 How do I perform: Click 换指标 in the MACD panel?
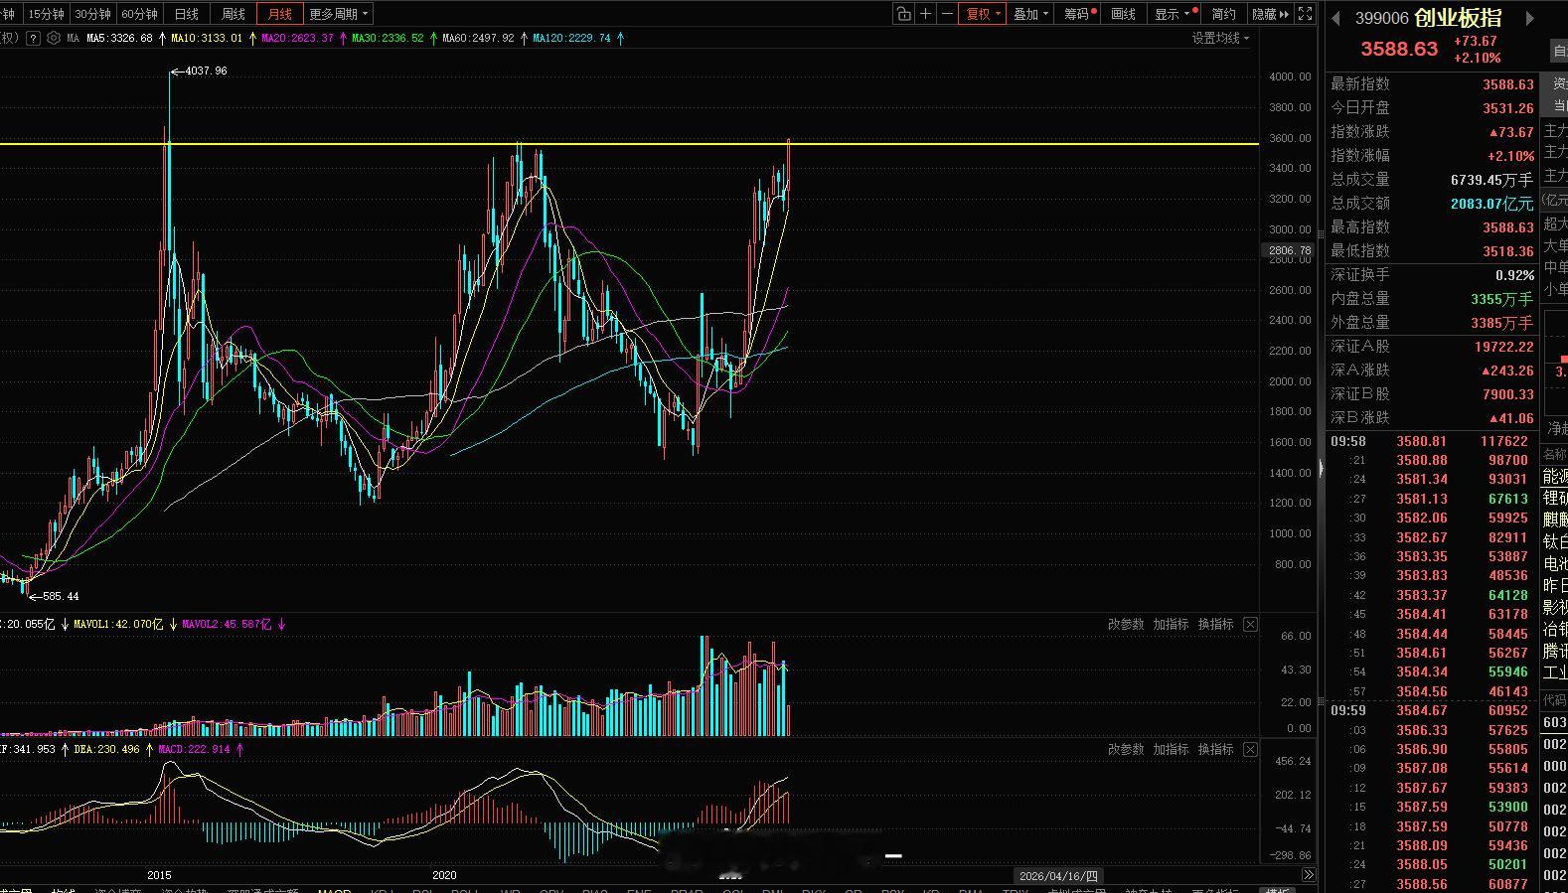pyautogui.click(x=1215, y=749)
